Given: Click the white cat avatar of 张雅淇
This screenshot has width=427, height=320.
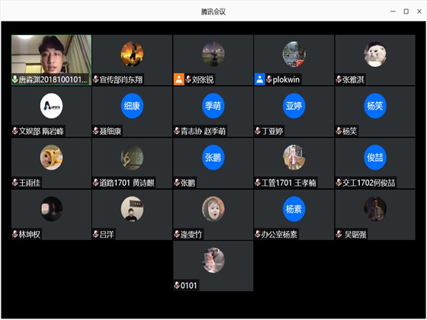Looking at the screenshot, I should click(x=374, y=54).
